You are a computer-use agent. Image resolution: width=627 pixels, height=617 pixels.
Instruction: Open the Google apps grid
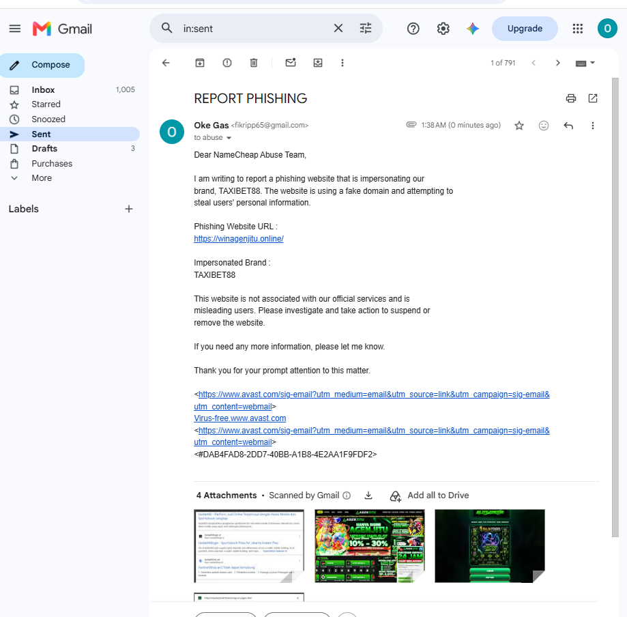point(577,29)
